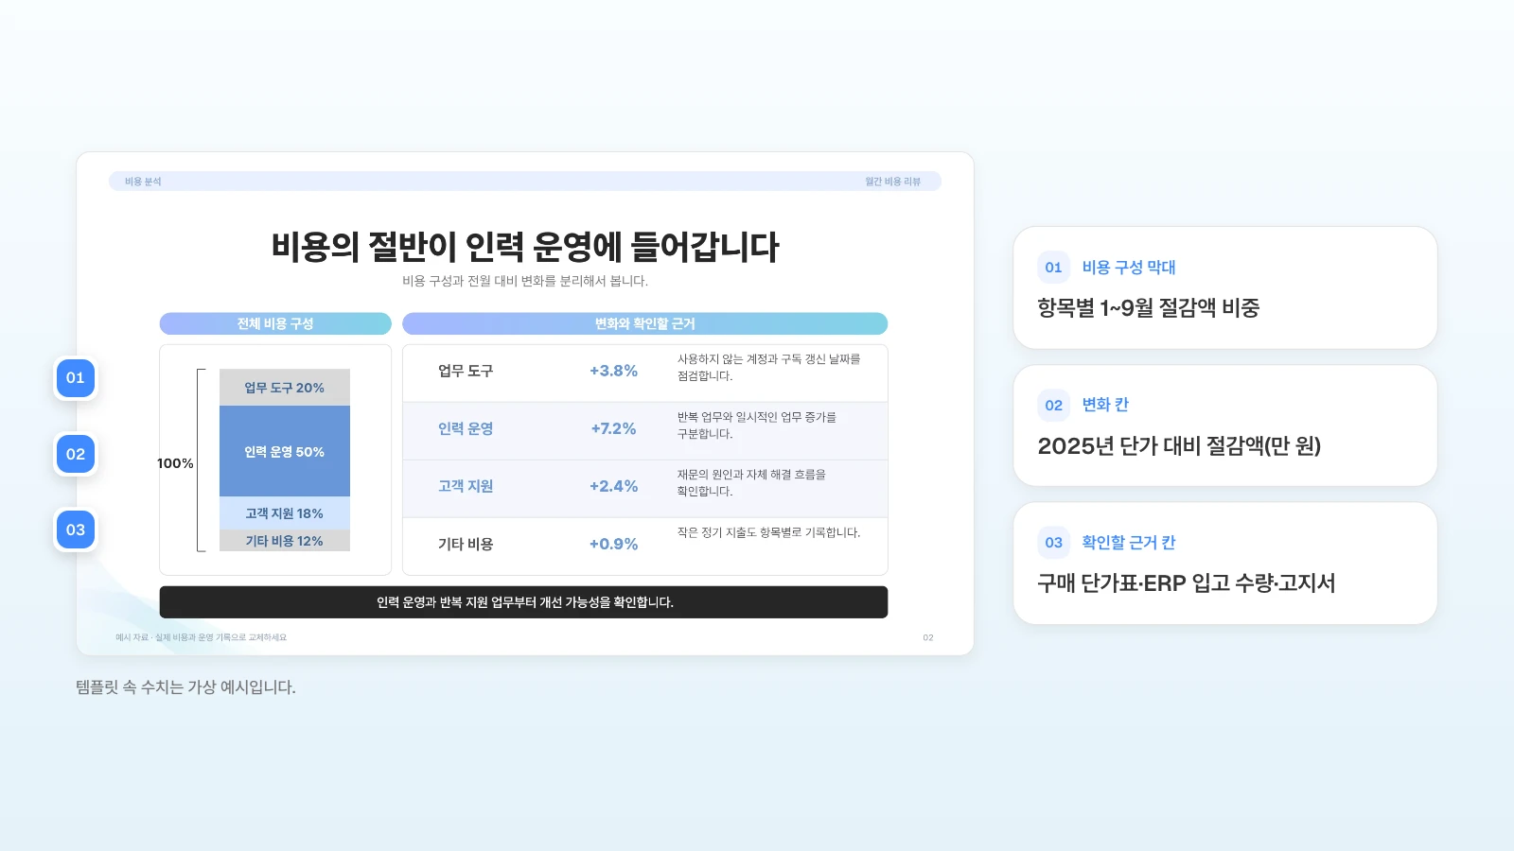Select the 고객 지원 table row label

[466, 486]
